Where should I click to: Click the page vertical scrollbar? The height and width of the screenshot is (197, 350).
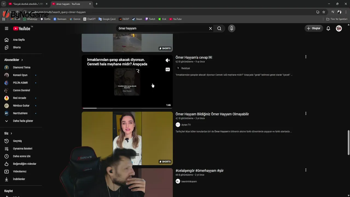348,142
